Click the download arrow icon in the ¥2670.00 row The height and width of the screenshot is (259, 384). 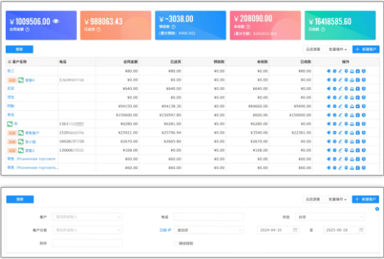pos(346,141)
